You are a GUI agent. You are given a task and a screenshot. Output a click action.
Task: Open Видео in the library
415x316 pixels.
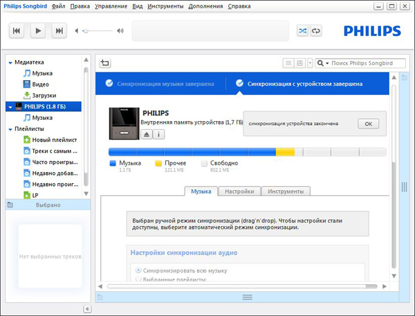(40, 84)
